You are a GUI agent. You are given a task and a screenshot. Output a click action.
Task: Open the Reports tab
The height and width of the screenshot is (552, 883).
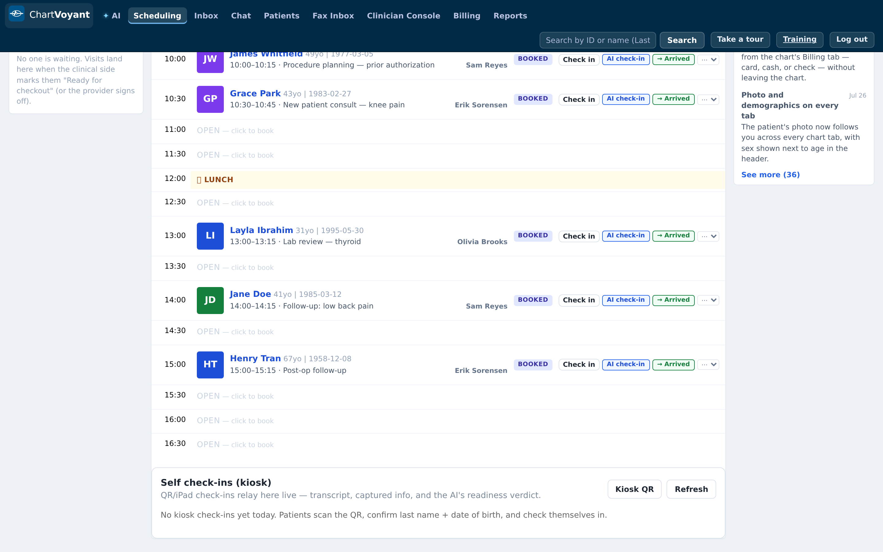(510, 16)
